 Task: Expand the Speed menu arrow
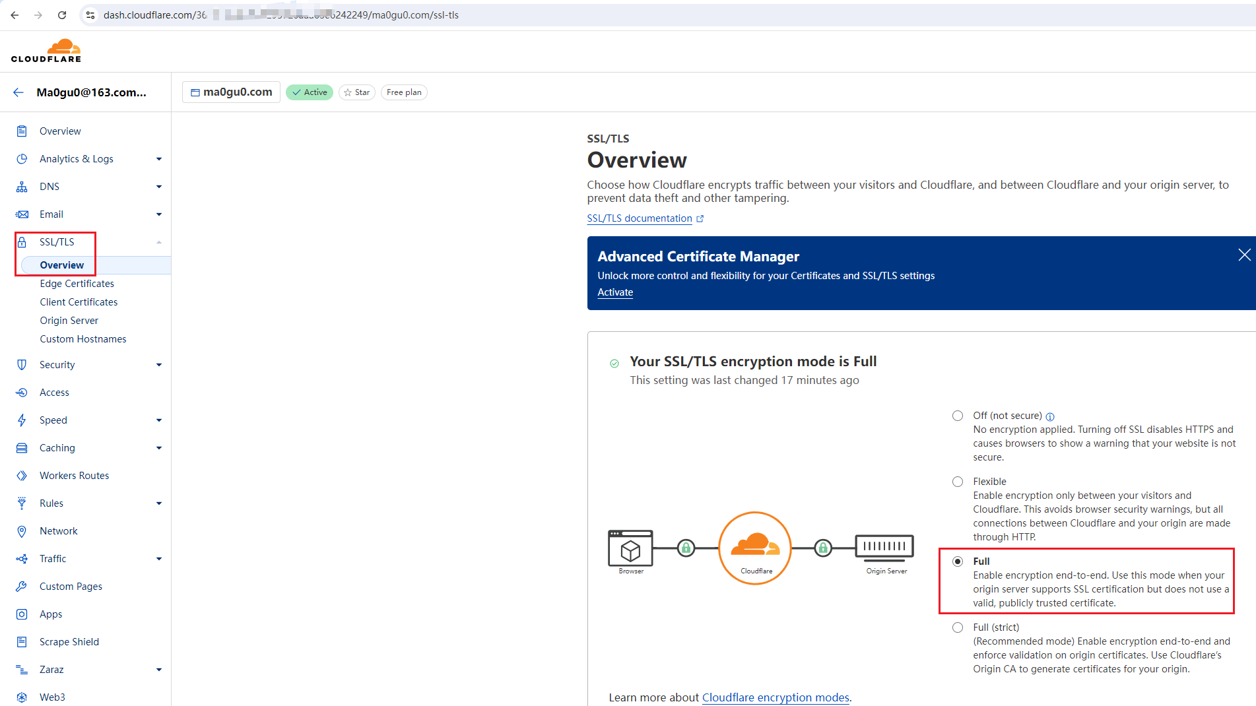click(159, 420)
